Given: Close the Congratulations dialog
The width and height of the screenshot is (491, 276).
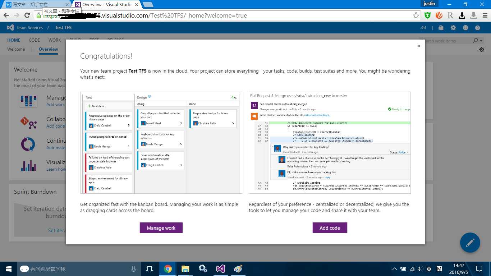Looking at the screenshot, I should [419, 46].
